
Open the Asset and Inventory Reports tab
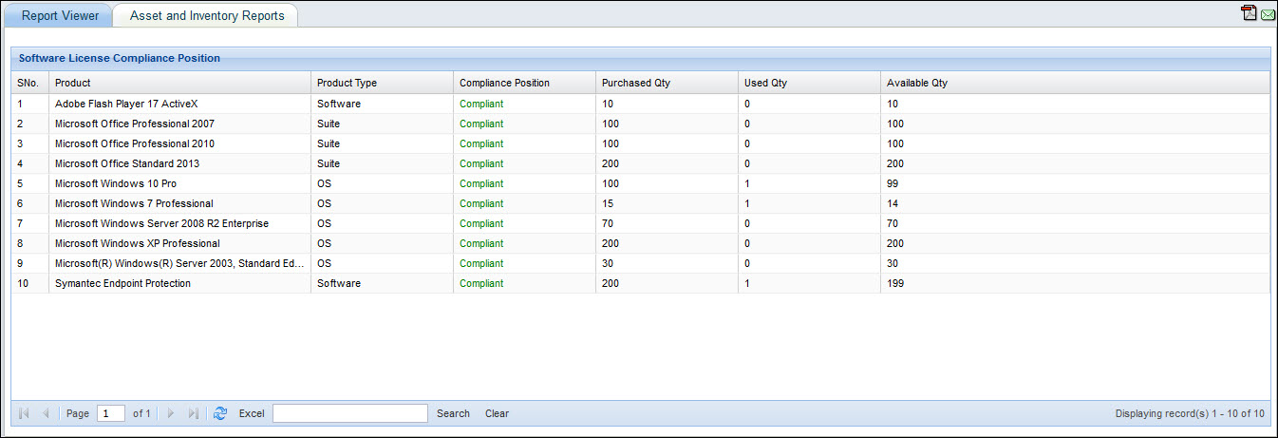click(x=207, y=15)
